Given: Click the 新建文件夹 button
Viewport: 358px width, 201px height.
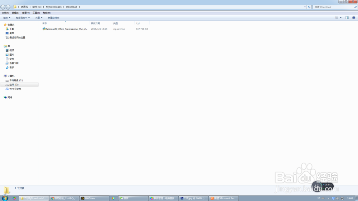Looking at the screenshot, I should point(53,18).
